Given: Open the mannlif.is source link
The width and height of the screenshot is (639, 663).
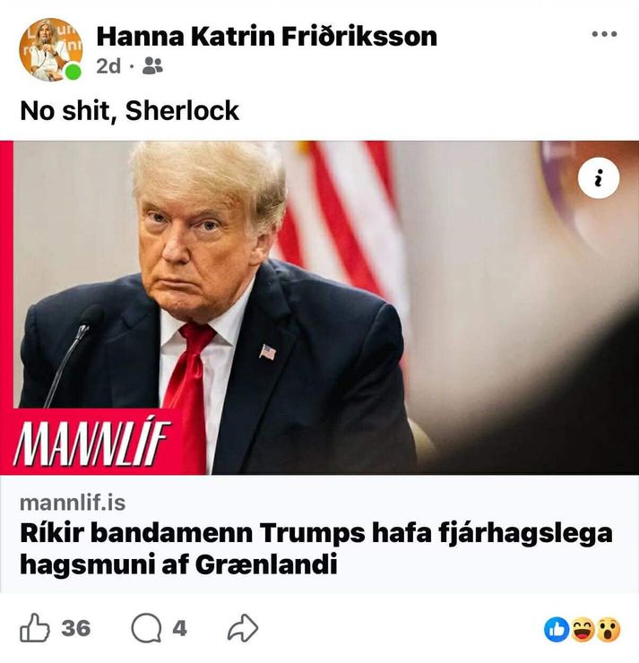Looking at the screenshot, I should [x=73, y=503].
